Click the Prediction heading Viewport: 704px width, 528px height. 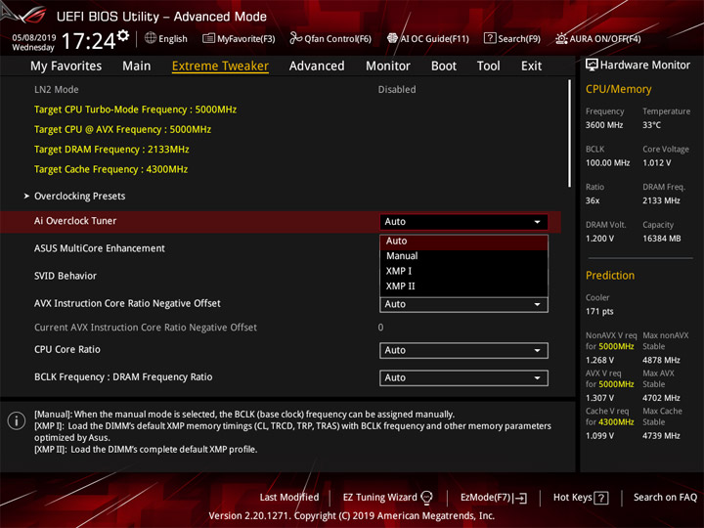point(610,275)
